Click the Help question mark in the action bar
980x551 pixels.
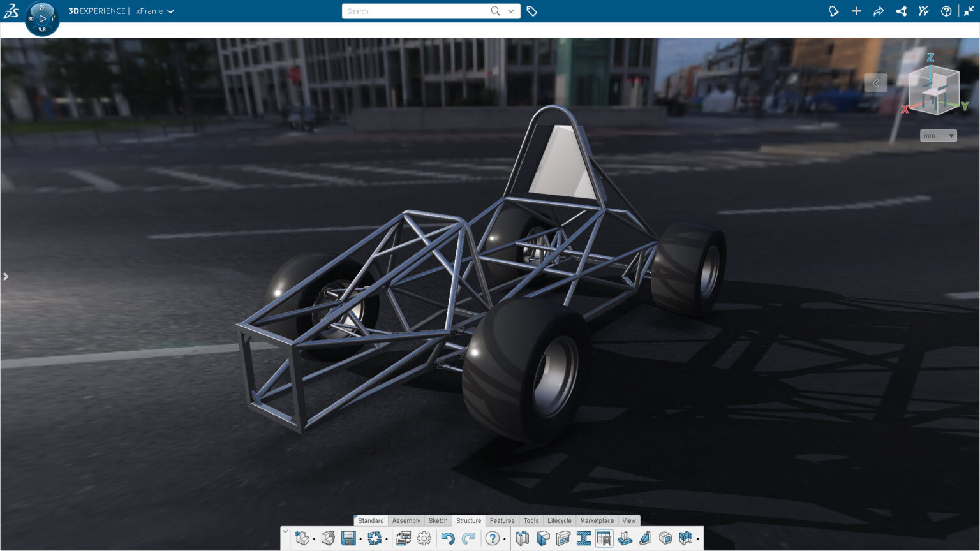[x=492, y=538]
